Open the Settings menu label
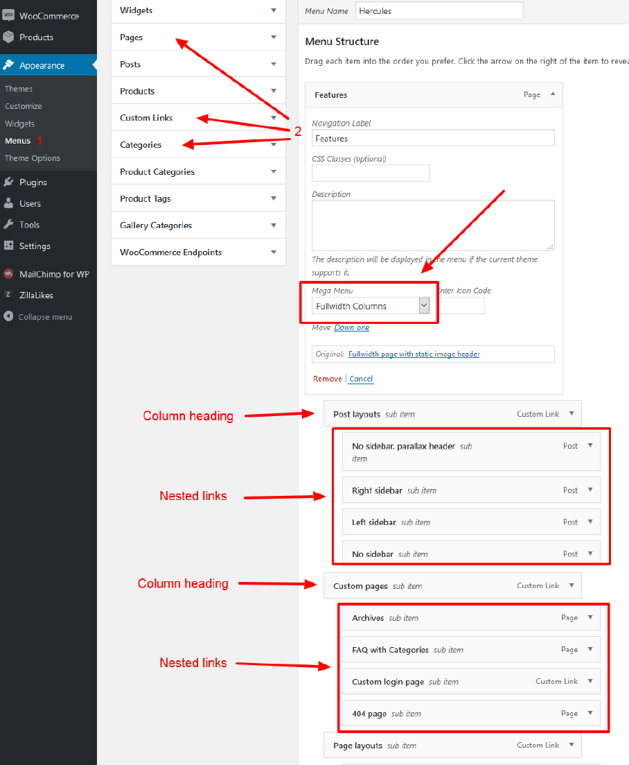 pos(35,246)
